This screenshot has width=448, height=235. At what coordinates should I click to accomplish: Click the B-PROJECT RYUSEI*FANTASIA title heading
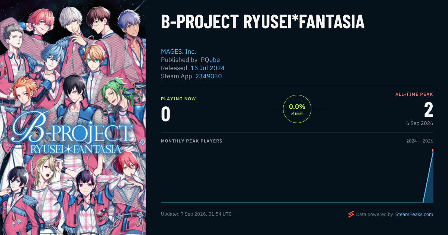pos(262,22)
